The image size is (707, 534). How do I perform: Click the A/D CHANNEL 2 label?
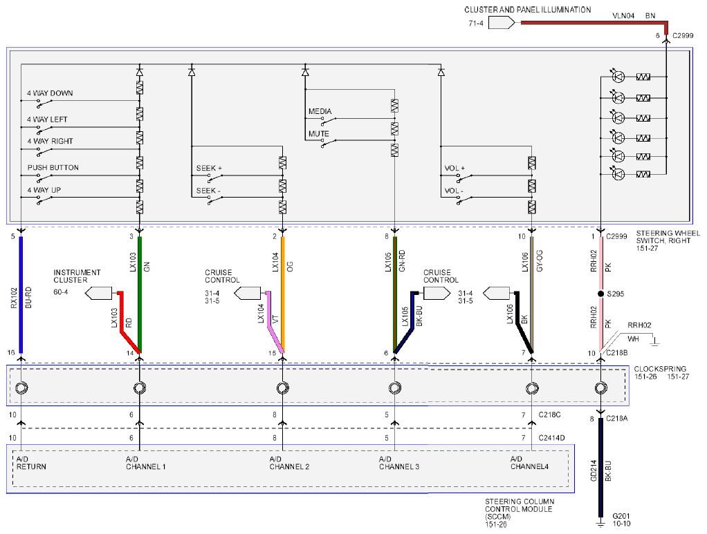click(289, 463)
